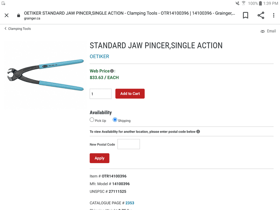This screenshot has height=210, width=280.
Task: Show postal code availability info icon
Action: (198, 132)
